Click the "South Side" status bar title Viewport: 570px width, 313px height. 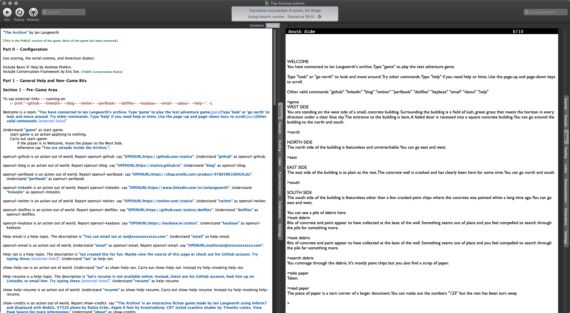(x=301, y=31)
